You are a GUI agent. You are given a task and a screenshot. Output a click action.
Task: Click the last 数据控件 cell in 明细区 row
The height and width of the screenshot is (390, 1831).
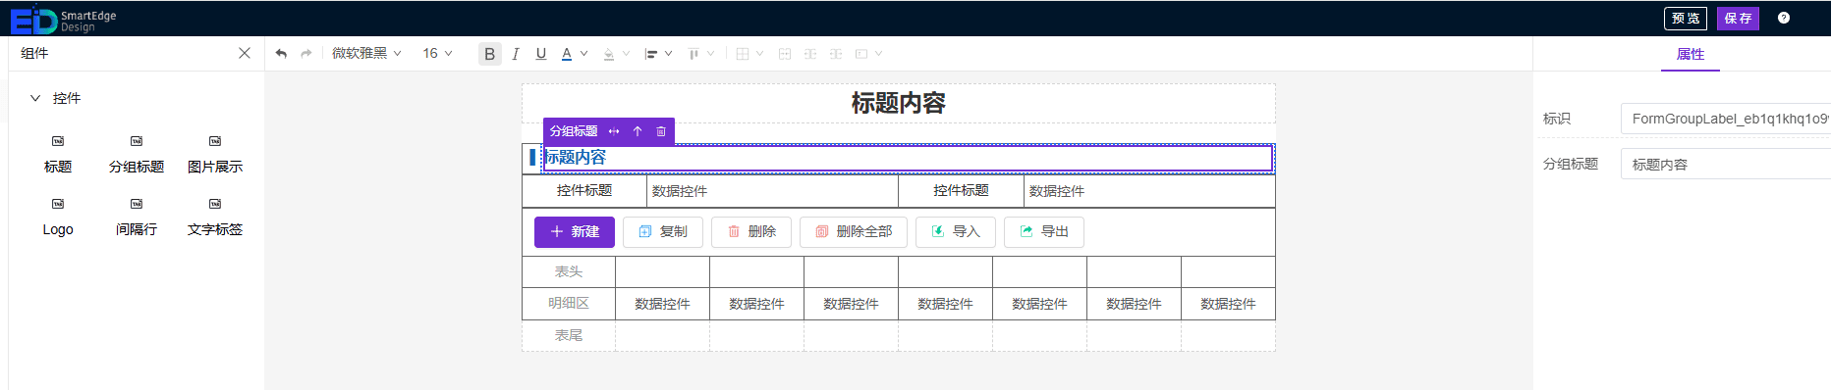tap(1228, 304)
